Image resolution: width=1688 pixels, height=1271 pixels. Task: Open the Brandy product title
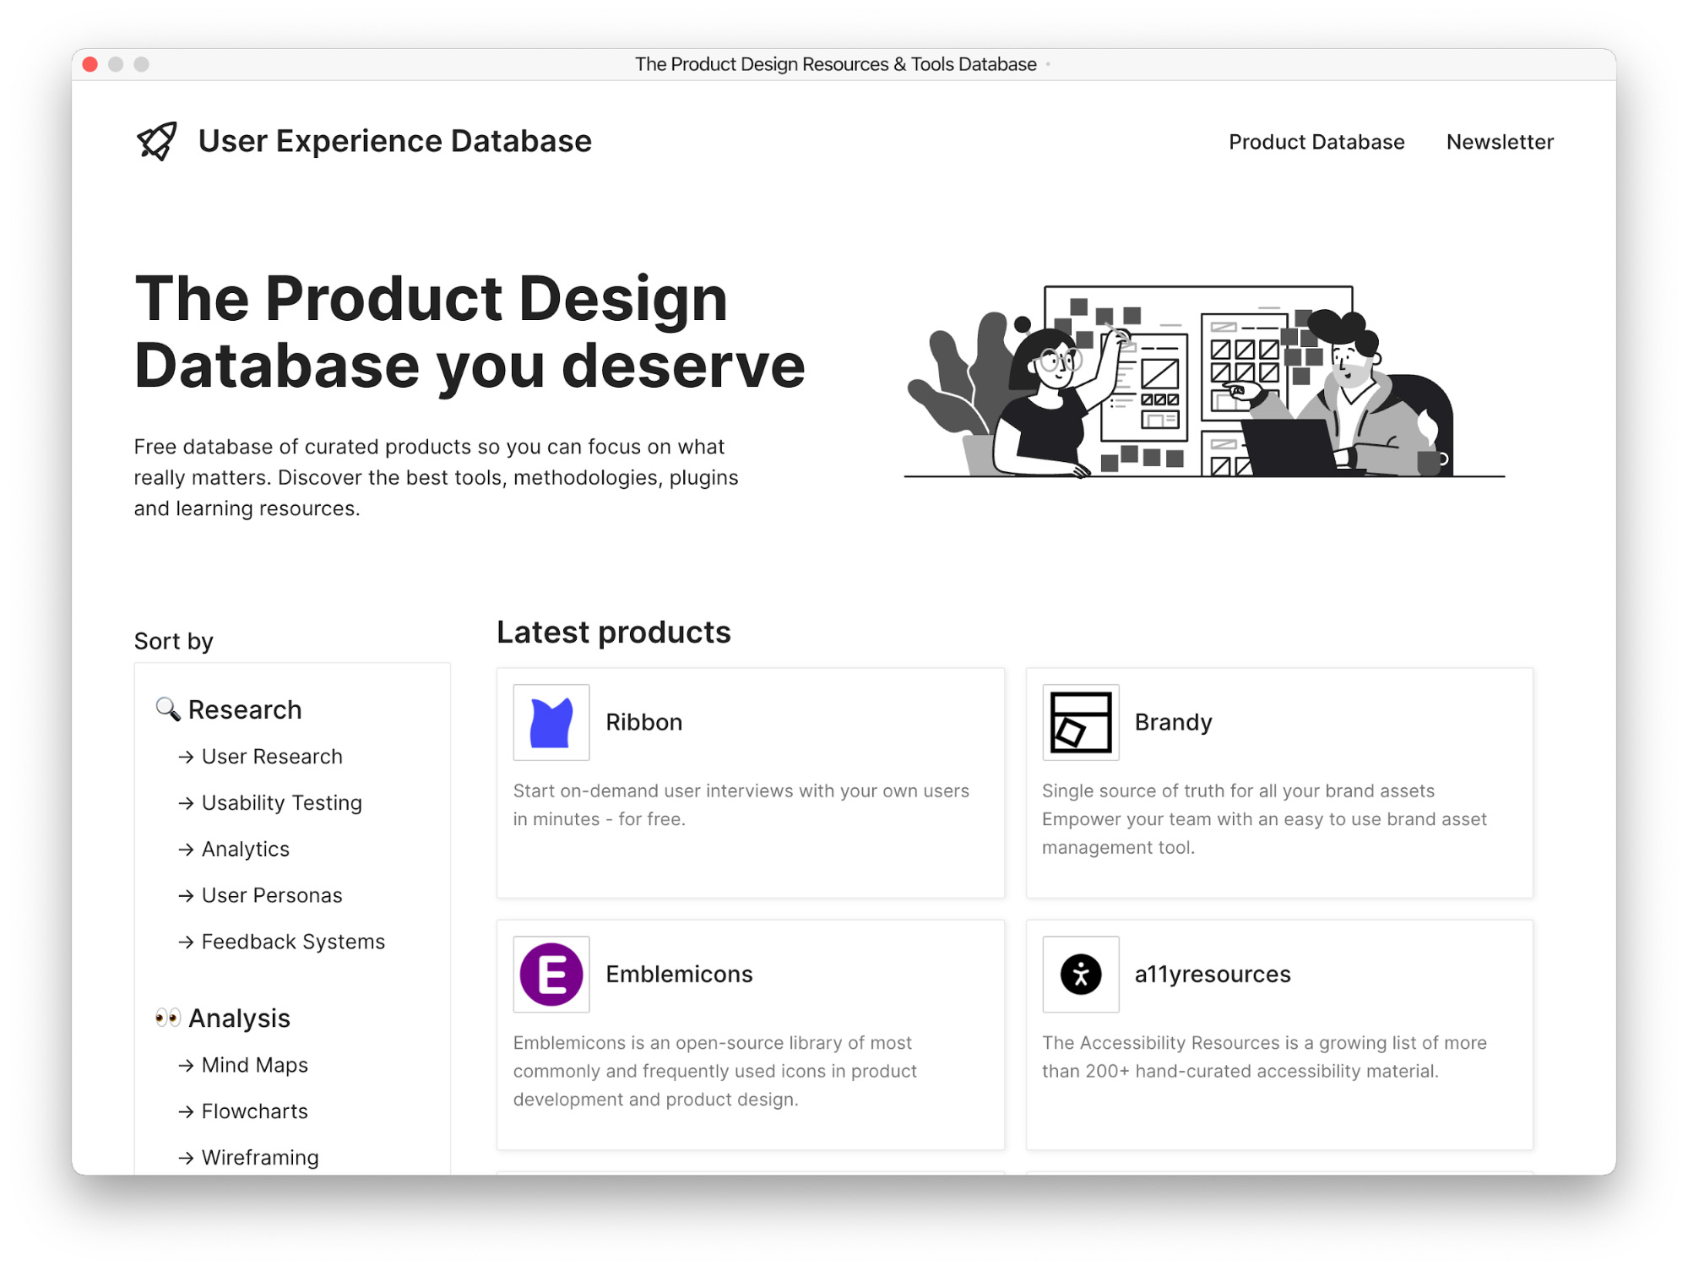pos(1173,722)
